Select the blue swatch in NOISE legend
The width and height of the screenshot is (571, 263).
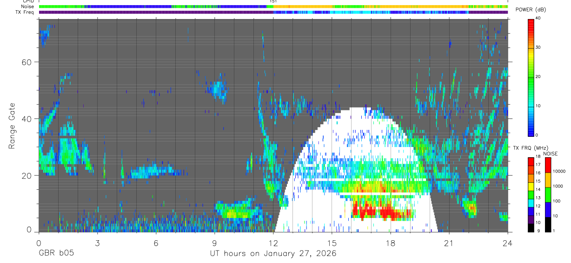pyautogui.click(x=548, y=210)
